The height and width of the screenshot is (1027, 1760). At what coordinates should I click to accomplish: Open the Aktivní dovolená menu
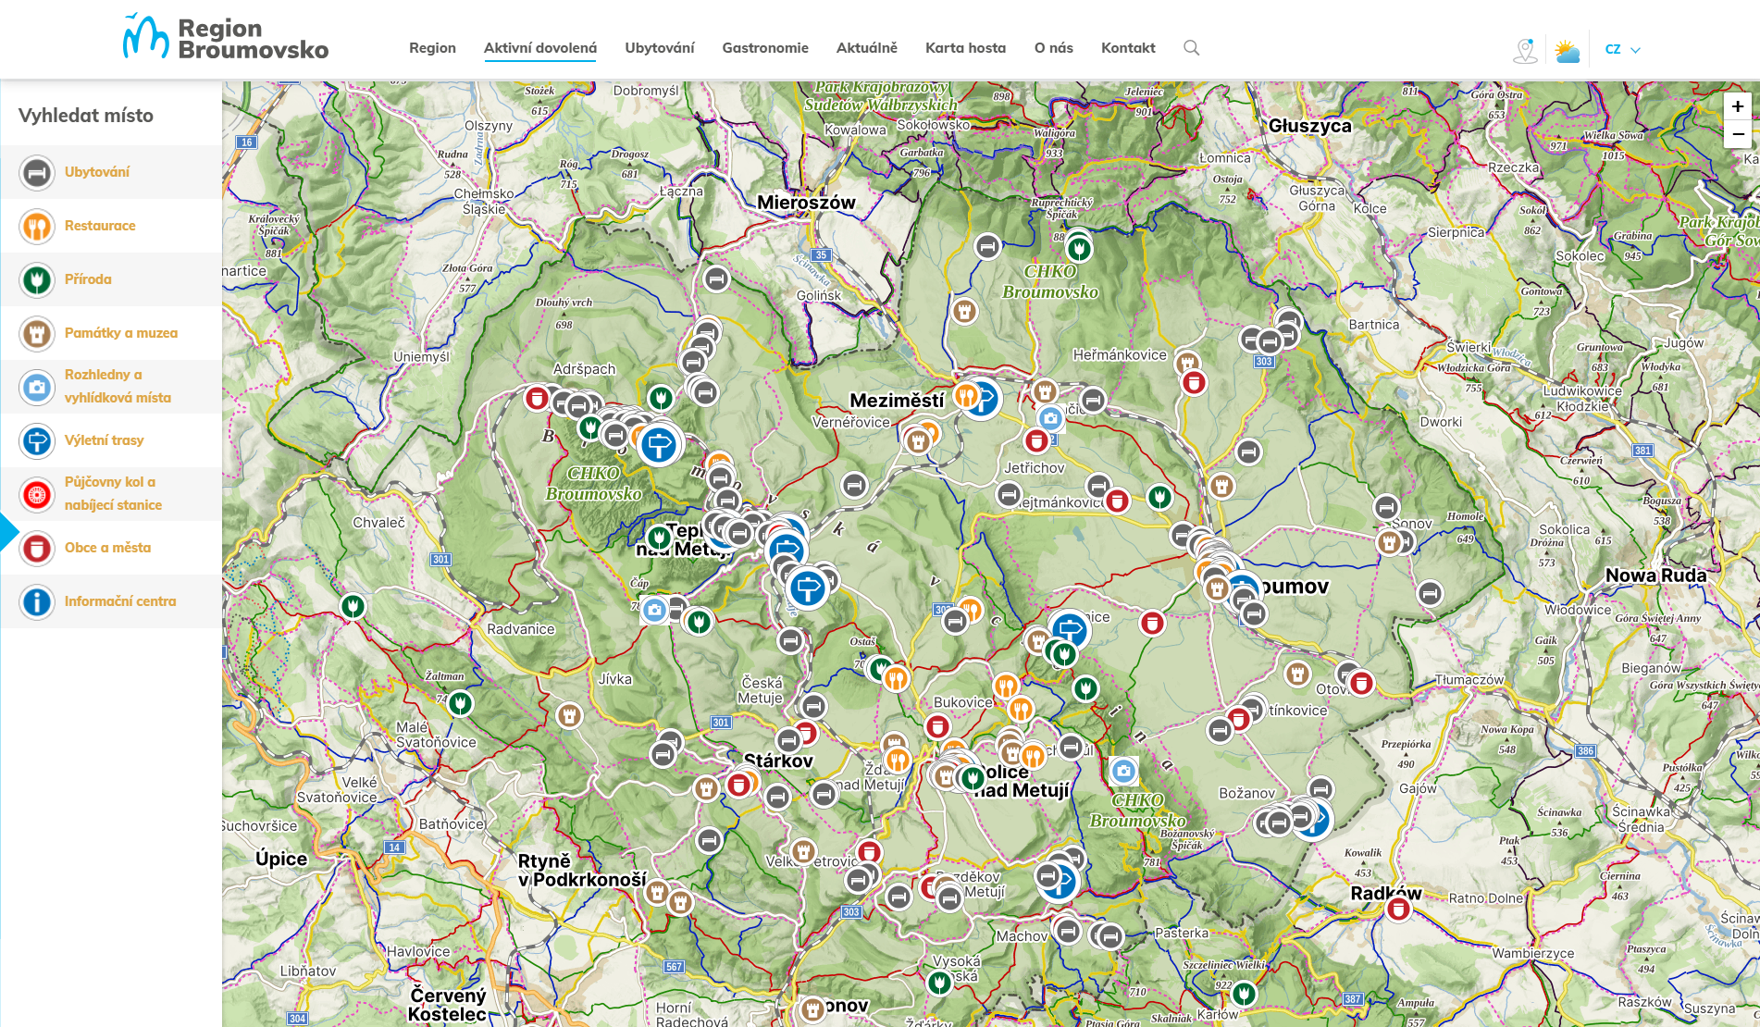click(539, 48)
